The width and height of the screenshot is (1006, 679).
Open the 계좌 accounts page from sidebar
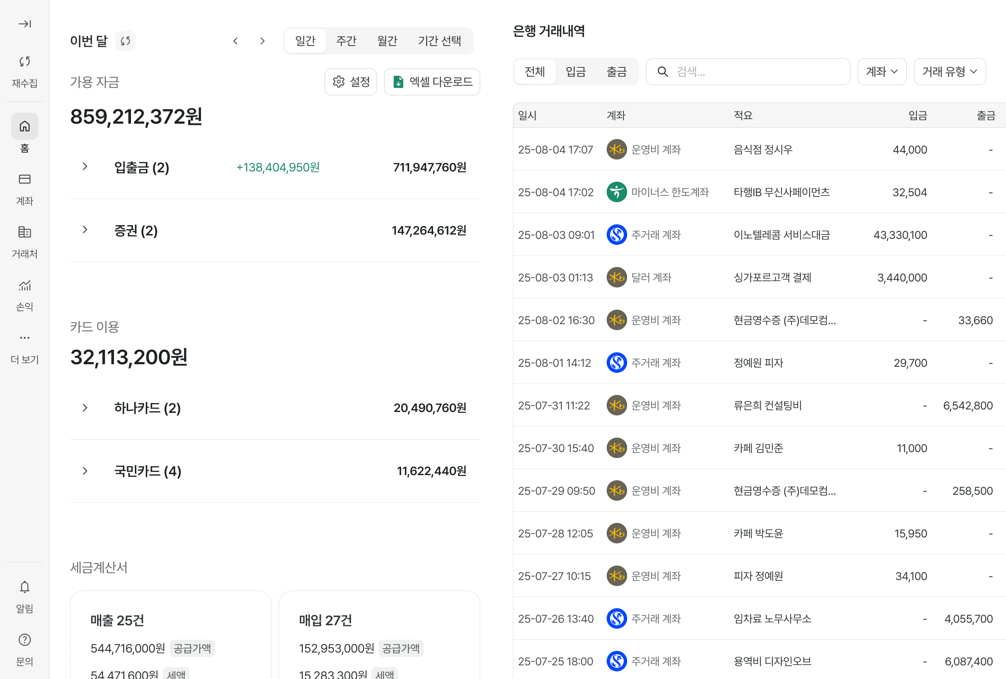click(x=25, y=180)
